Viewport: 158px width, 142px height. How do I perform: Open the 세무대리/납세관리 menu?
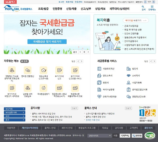pyautogui.click(x=119, y=9)
